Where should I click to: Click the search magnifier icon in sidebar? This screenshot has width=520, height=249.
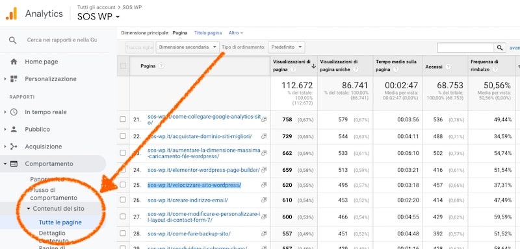[12, 40]
